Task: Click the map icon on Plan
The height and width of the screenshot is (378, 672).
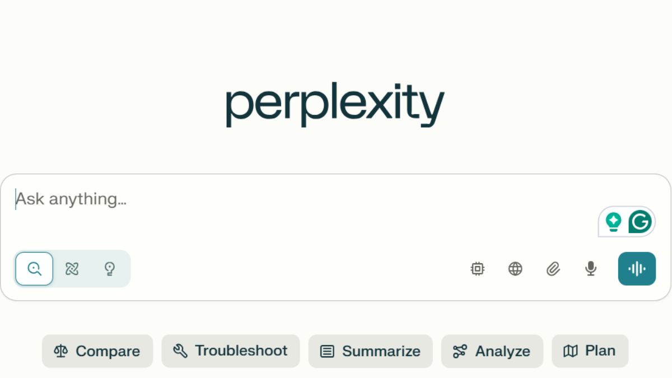Action: [570, 351]
